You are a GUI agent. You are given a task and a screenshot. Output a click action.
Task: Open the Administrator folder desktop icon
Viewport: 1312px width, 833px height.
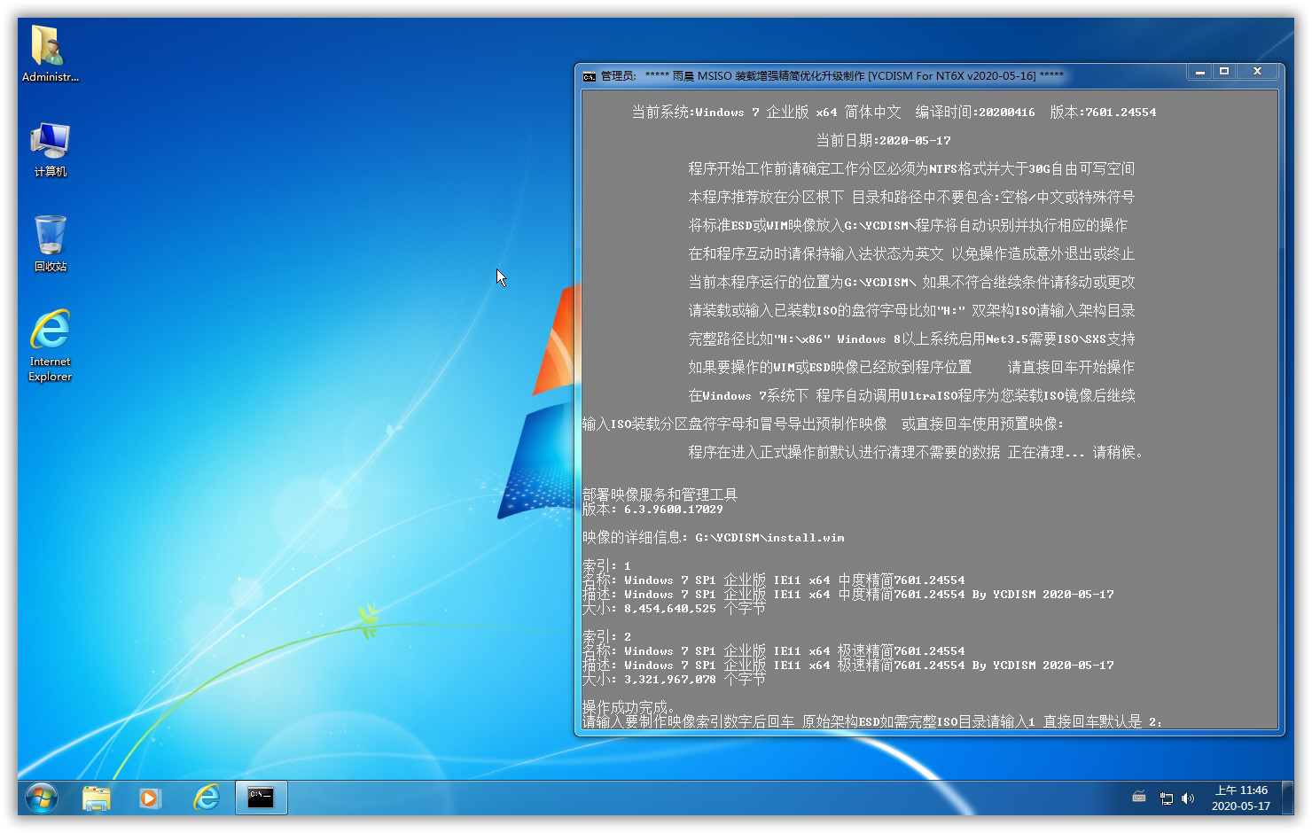tap(50, 53)
